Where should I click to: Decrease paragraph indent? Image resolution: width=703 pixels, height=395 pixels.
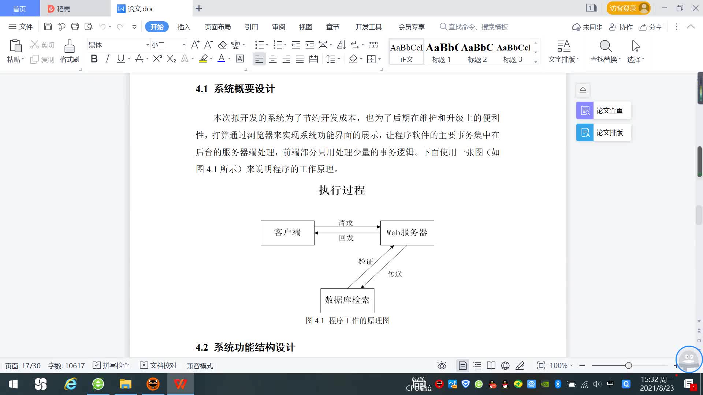(296, 45)
